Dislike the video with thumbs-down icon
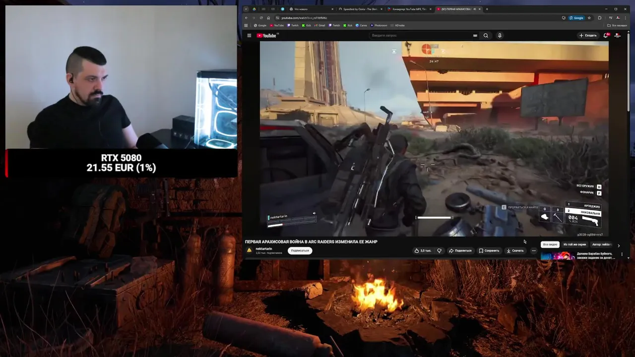The width and height of the screenshot is (635, 357). 439,250
